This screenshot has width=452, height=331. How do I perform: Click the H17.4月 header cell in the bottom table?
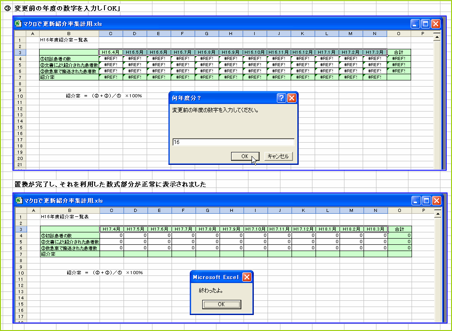pyautogui.click(x=111, y=229)
